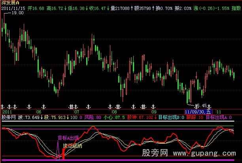Image resolution: width=242 pixels, height=163 pixels.
Task: Click the indicator value 目标出现B:0
Action: [x=171, y=117]
